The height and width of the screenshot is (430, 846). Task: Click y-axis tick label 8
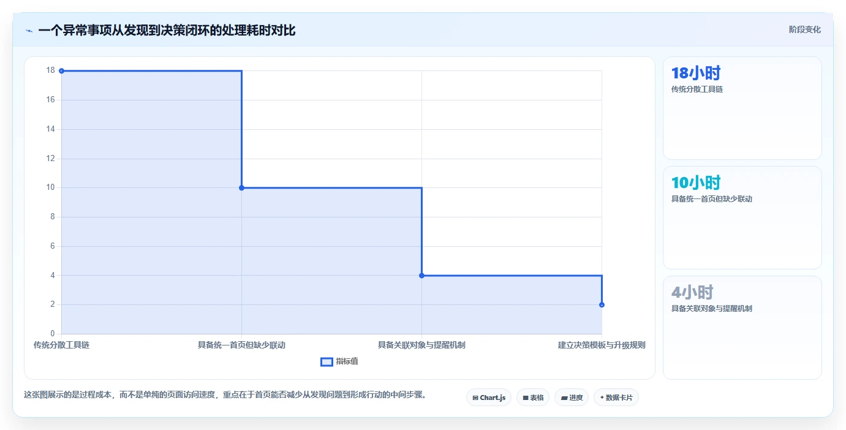click(x=52, y=217)
